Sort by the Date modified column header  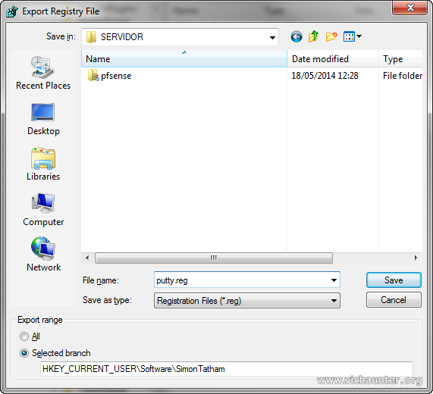332,59
